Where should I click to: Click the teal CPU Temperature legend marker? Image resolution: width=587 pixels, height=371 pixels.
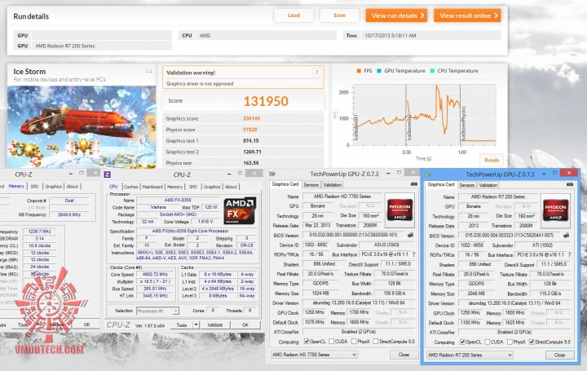[432, 71]
